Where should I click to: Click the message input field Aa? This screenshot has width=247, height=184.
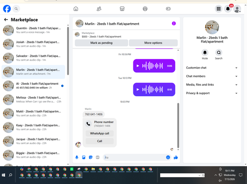click(x=135, y=157)
